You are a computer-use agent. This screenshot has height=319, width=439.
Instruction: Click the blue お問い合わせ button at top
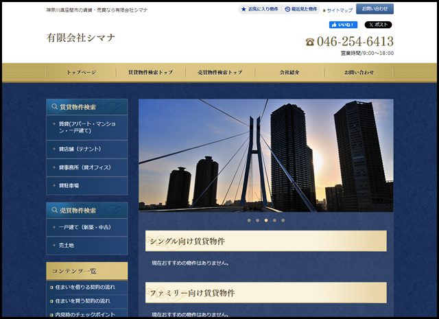click(375, 9)
